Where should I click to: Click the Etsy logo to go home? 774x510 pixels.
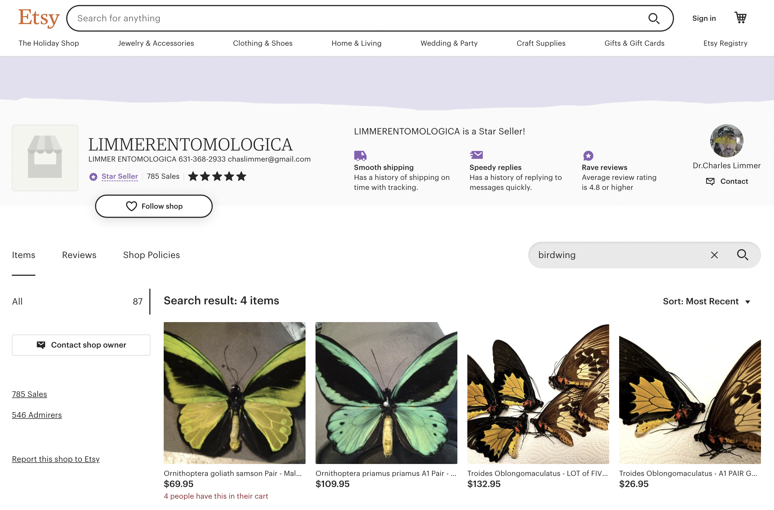coord(38,18)
